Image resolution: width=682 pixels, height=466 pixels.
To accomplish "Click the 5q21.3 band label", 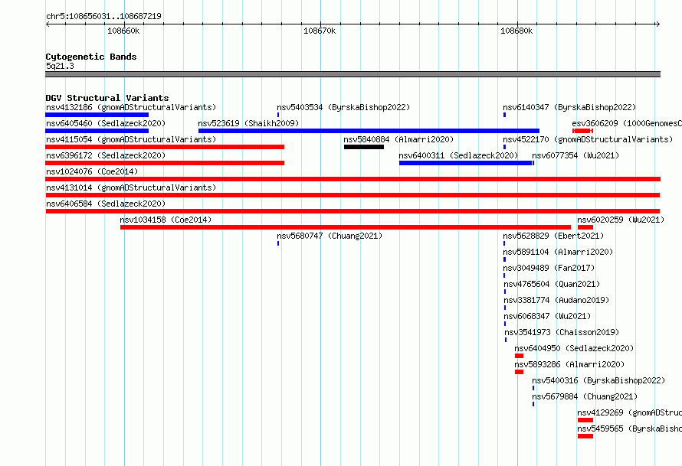I will 60,66.
